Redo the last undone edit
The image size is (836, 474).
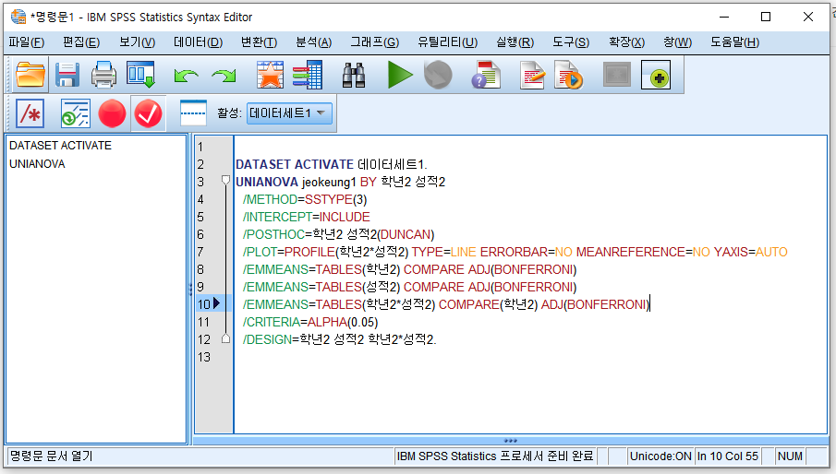[x=224, y=76]
